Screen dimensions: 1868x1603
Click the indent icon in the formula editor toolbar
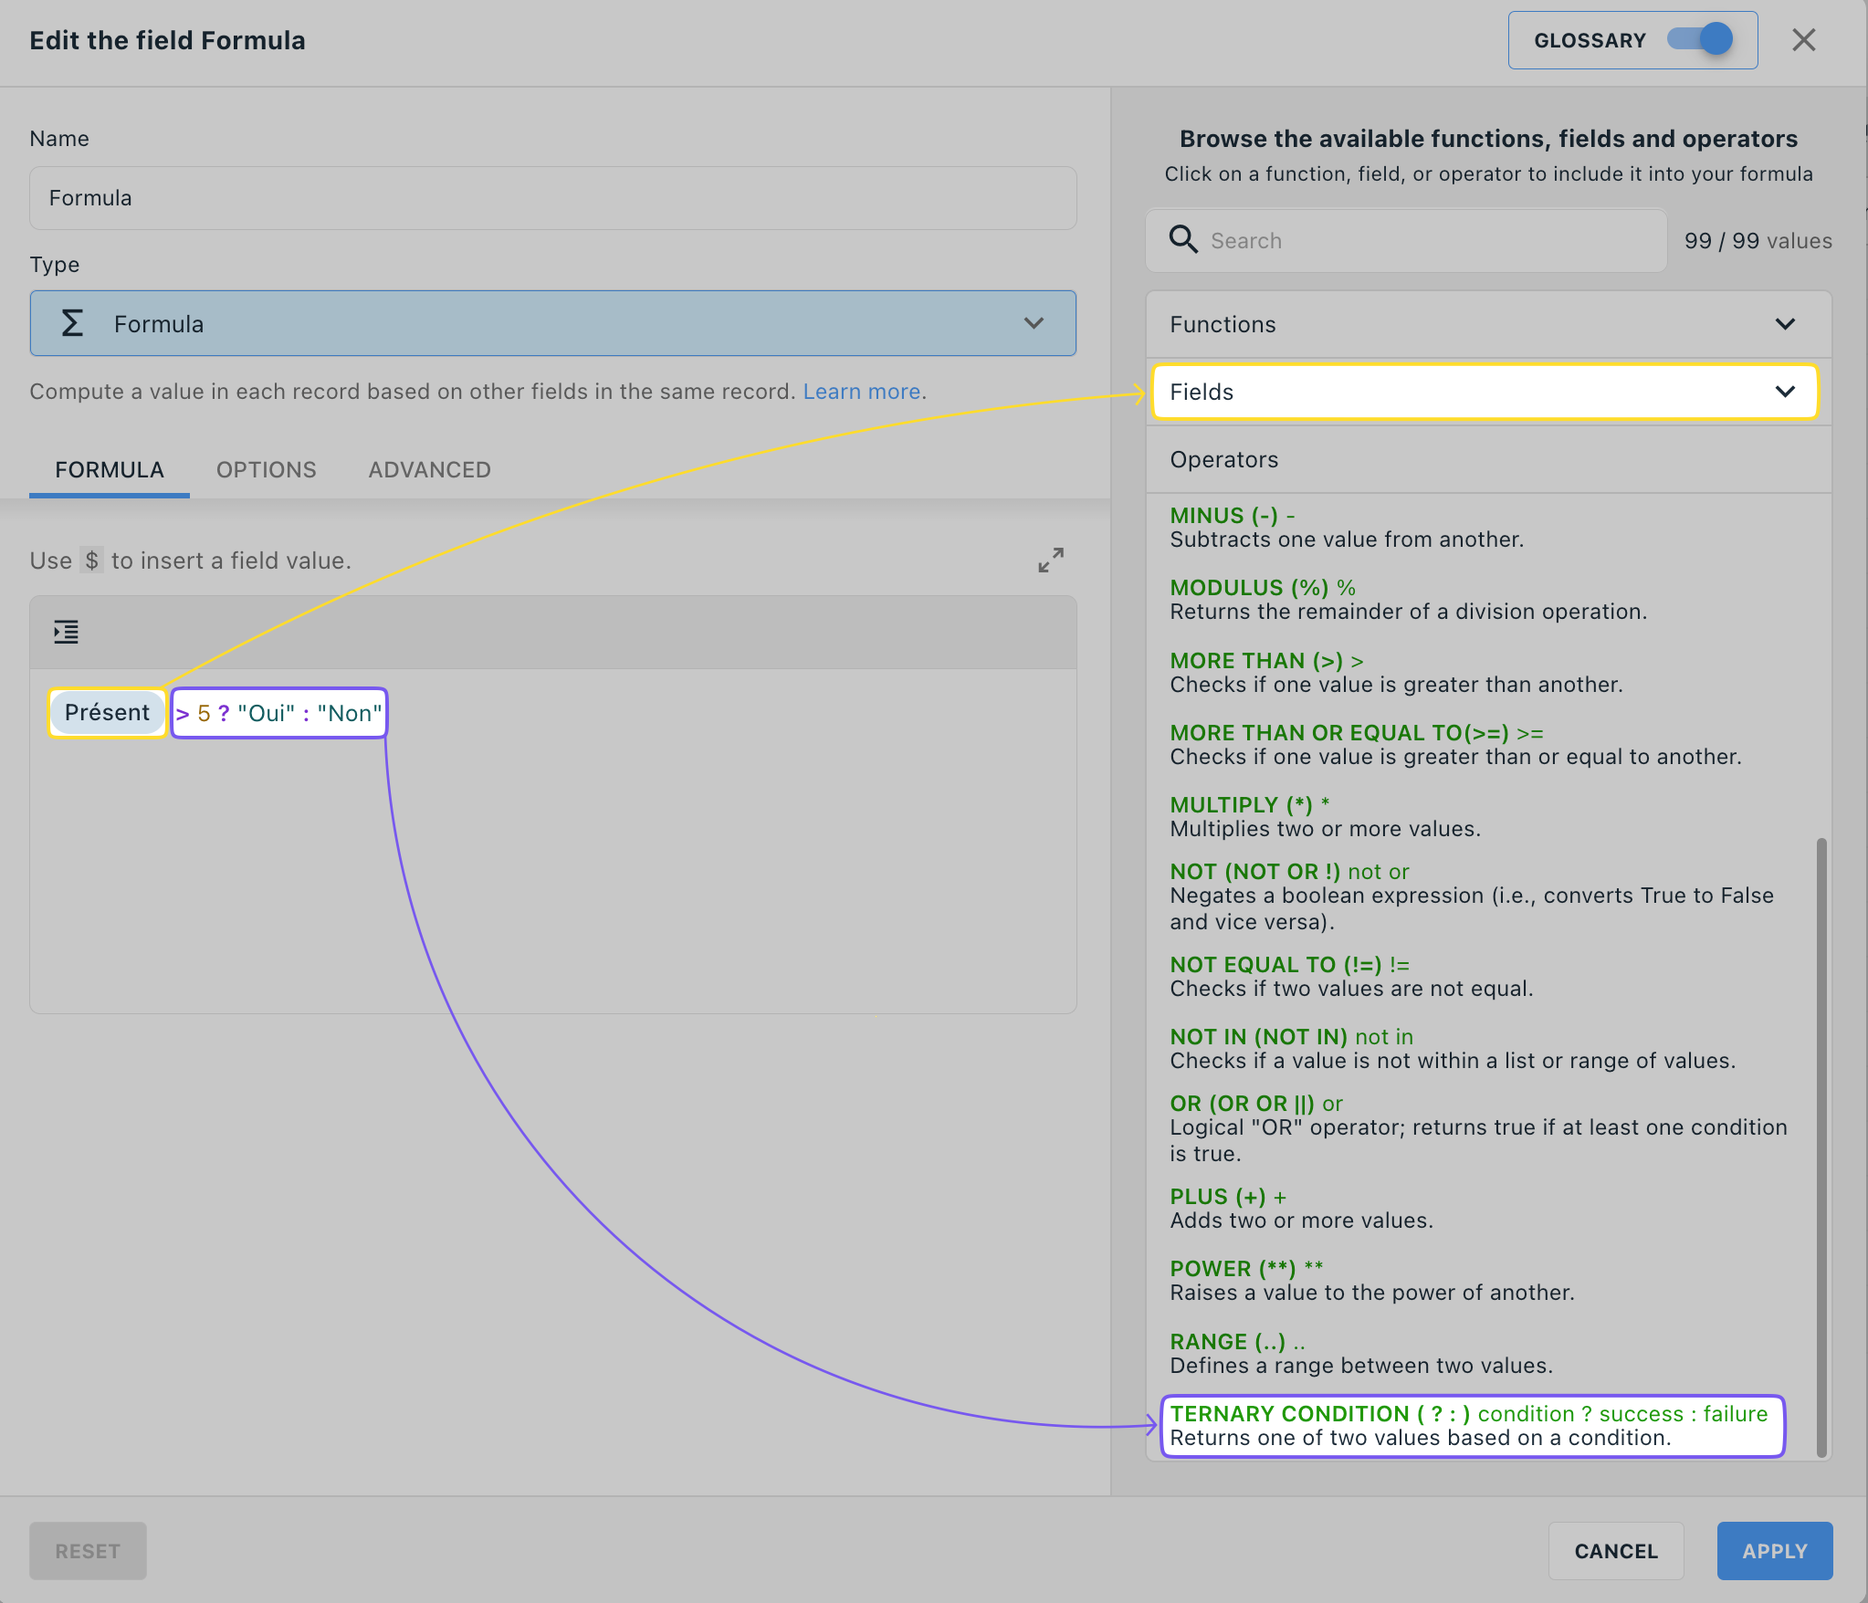click(x=66, y=631)
